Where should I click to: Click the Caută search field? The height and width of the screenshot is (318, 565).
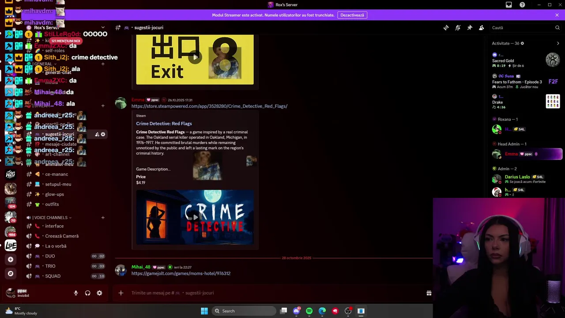point(525,27)
